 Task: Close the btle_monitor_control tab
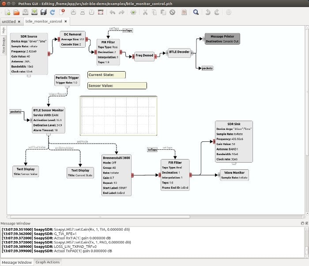[66, 21]
